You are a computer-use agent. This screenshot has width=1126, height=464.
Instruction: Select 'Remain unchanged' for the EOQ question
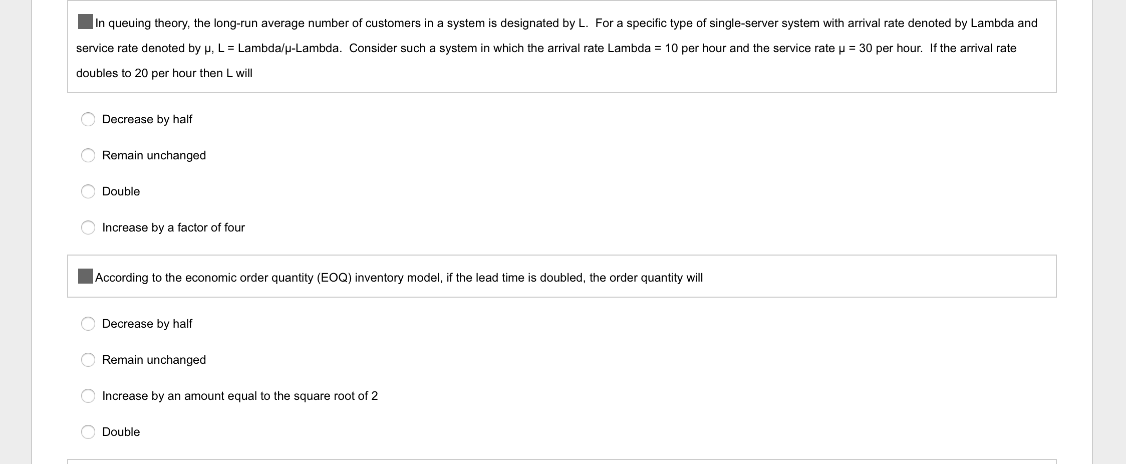(89, 359)
